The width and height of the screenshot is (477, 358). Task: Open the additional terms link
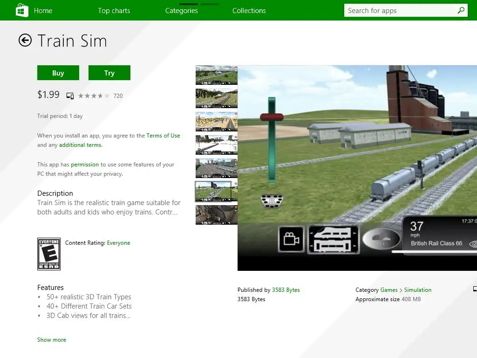pyautogui.click(x=80, y=145)
